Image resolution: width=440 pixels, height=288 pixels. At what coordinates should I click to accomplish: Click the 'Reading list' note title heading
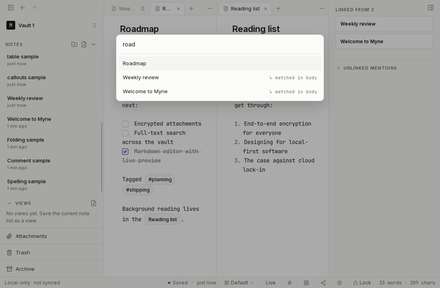(x=256, y=29)
